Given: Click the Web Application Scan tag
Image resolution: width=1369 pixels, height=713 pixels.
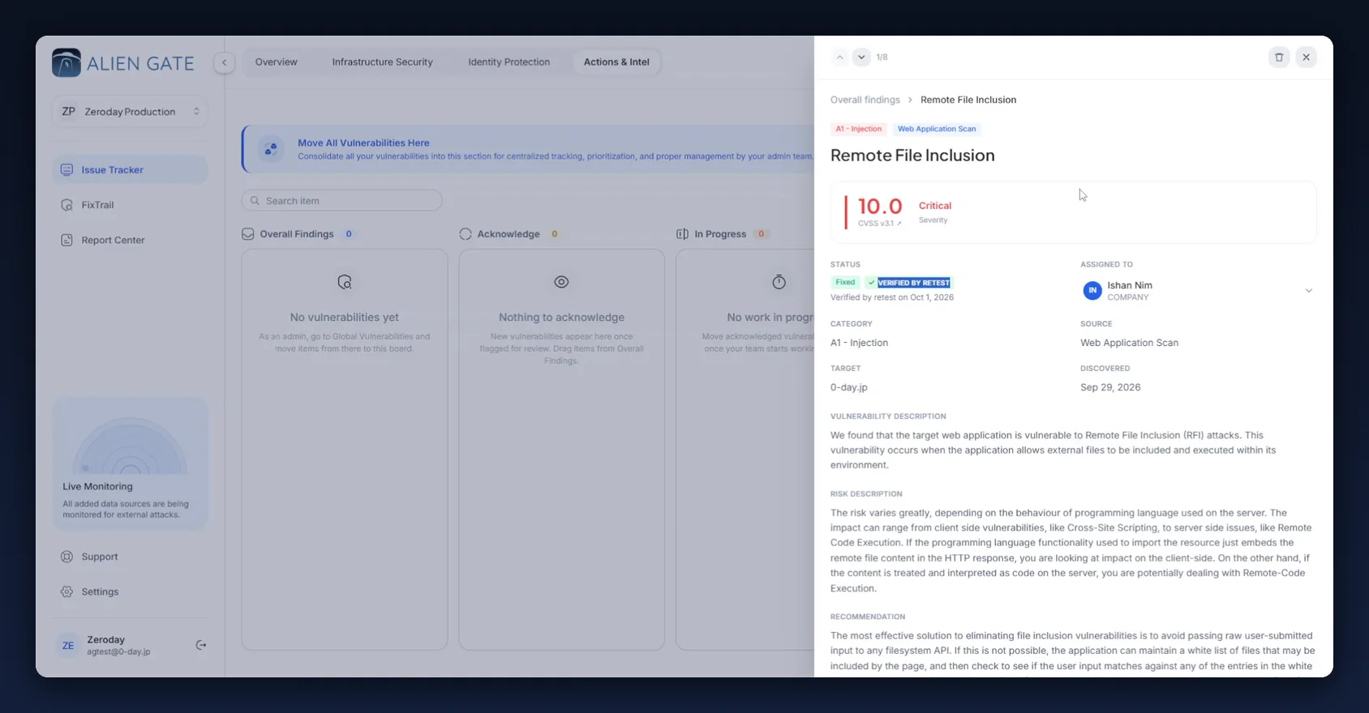Looking at the screenshot, I should tap(937, 129).
